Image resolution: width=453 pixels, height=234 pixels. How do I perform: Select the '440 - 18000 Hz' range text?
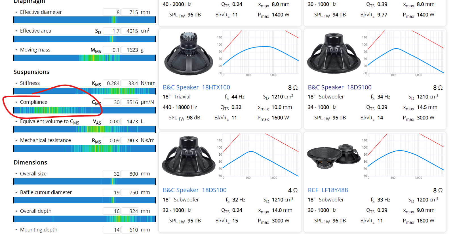180,107
